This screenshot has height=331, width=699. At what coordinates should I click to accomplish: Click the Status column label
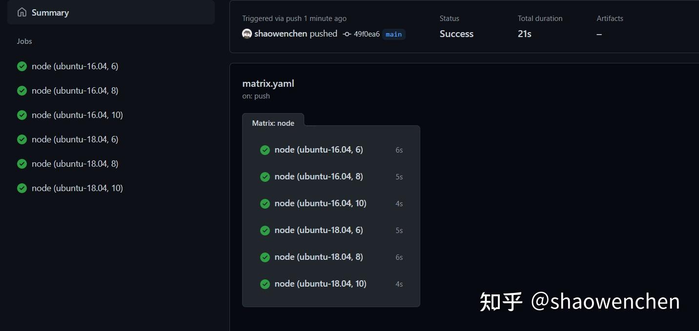(449, 19)
